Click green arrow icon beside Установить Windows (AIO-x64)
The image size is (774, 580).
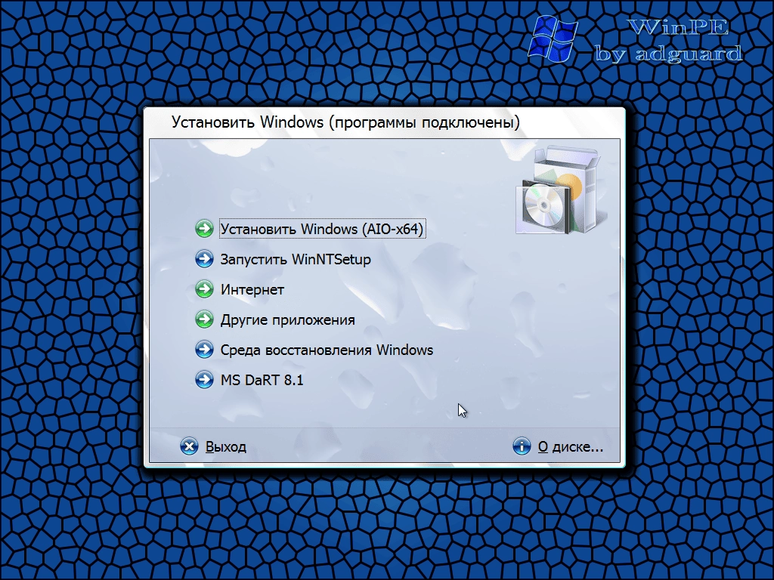pyautogui.click(x=204, y=229)
